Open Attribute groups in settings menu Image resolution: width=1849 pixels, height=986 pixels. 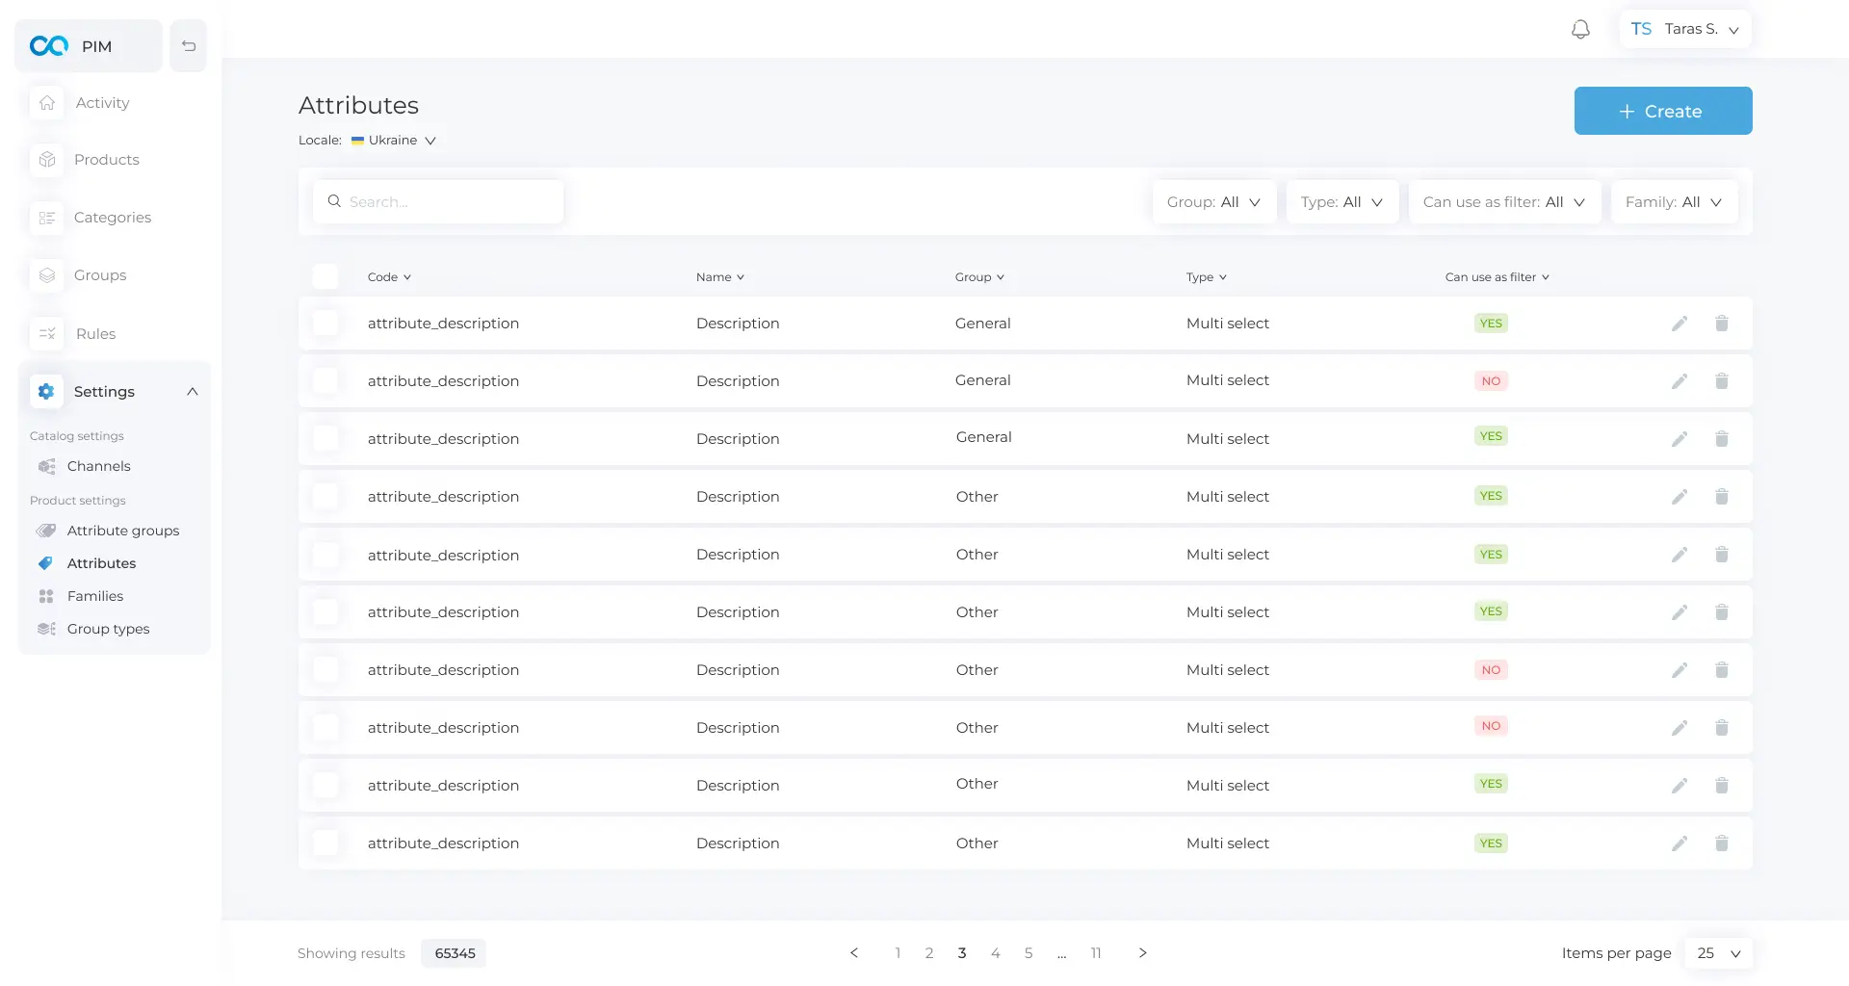122,531
